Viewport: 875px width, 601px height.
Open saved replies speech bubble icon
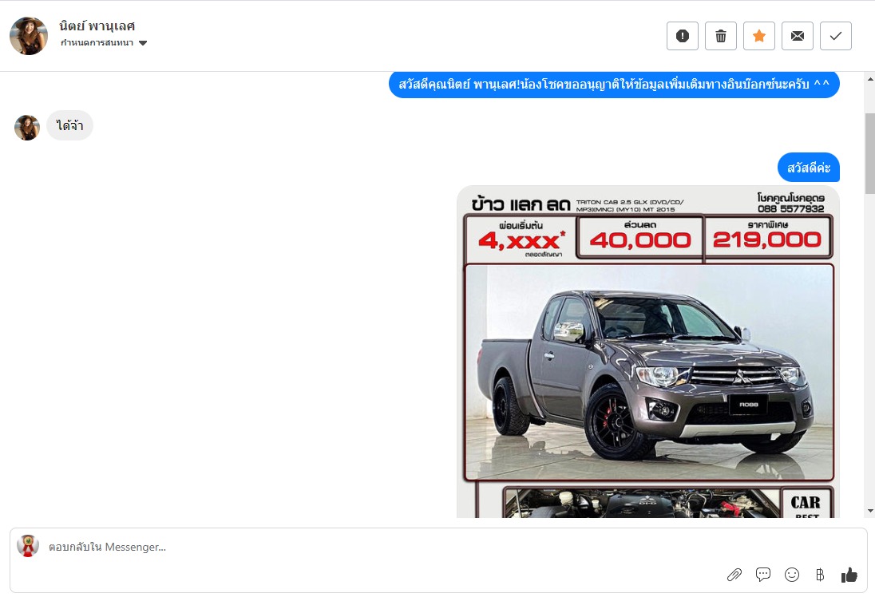(x=763, y=574)
